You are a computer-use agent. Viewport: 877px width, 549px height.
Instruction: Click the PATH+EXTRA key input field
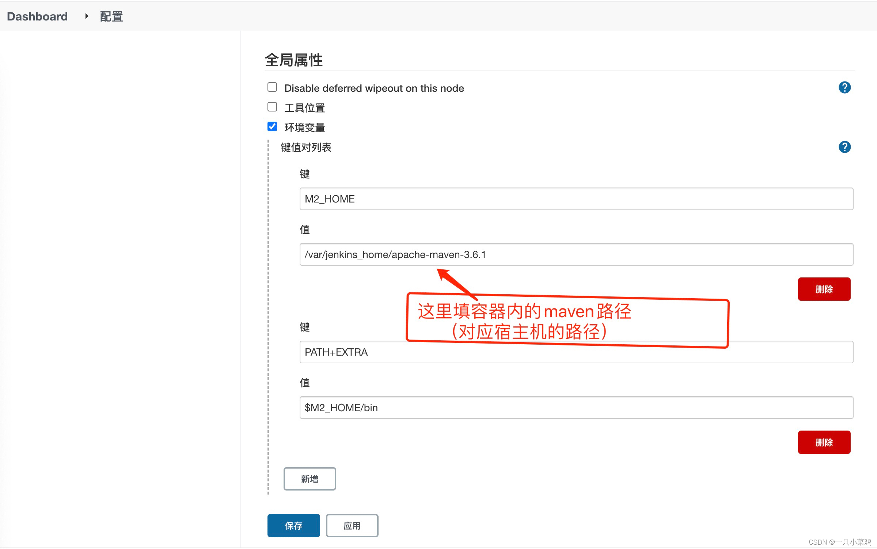576,352
